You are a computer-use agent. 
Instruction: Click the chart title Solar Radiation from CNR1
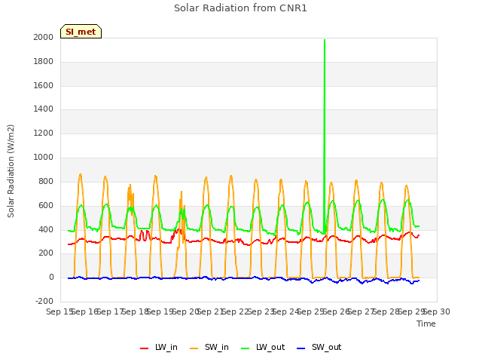(x=240, y=8)
